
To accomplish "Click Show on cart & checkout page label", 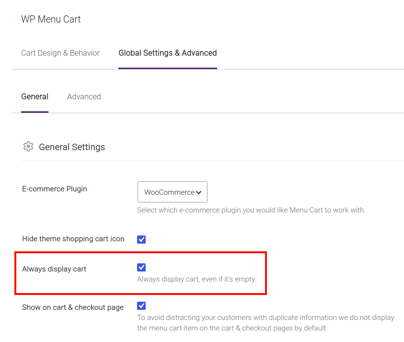I will tap(73, 307).
